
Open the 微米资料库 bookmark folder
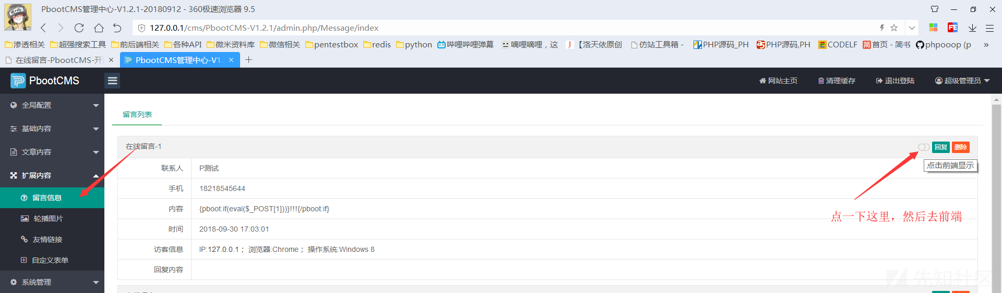coord(231,45)
